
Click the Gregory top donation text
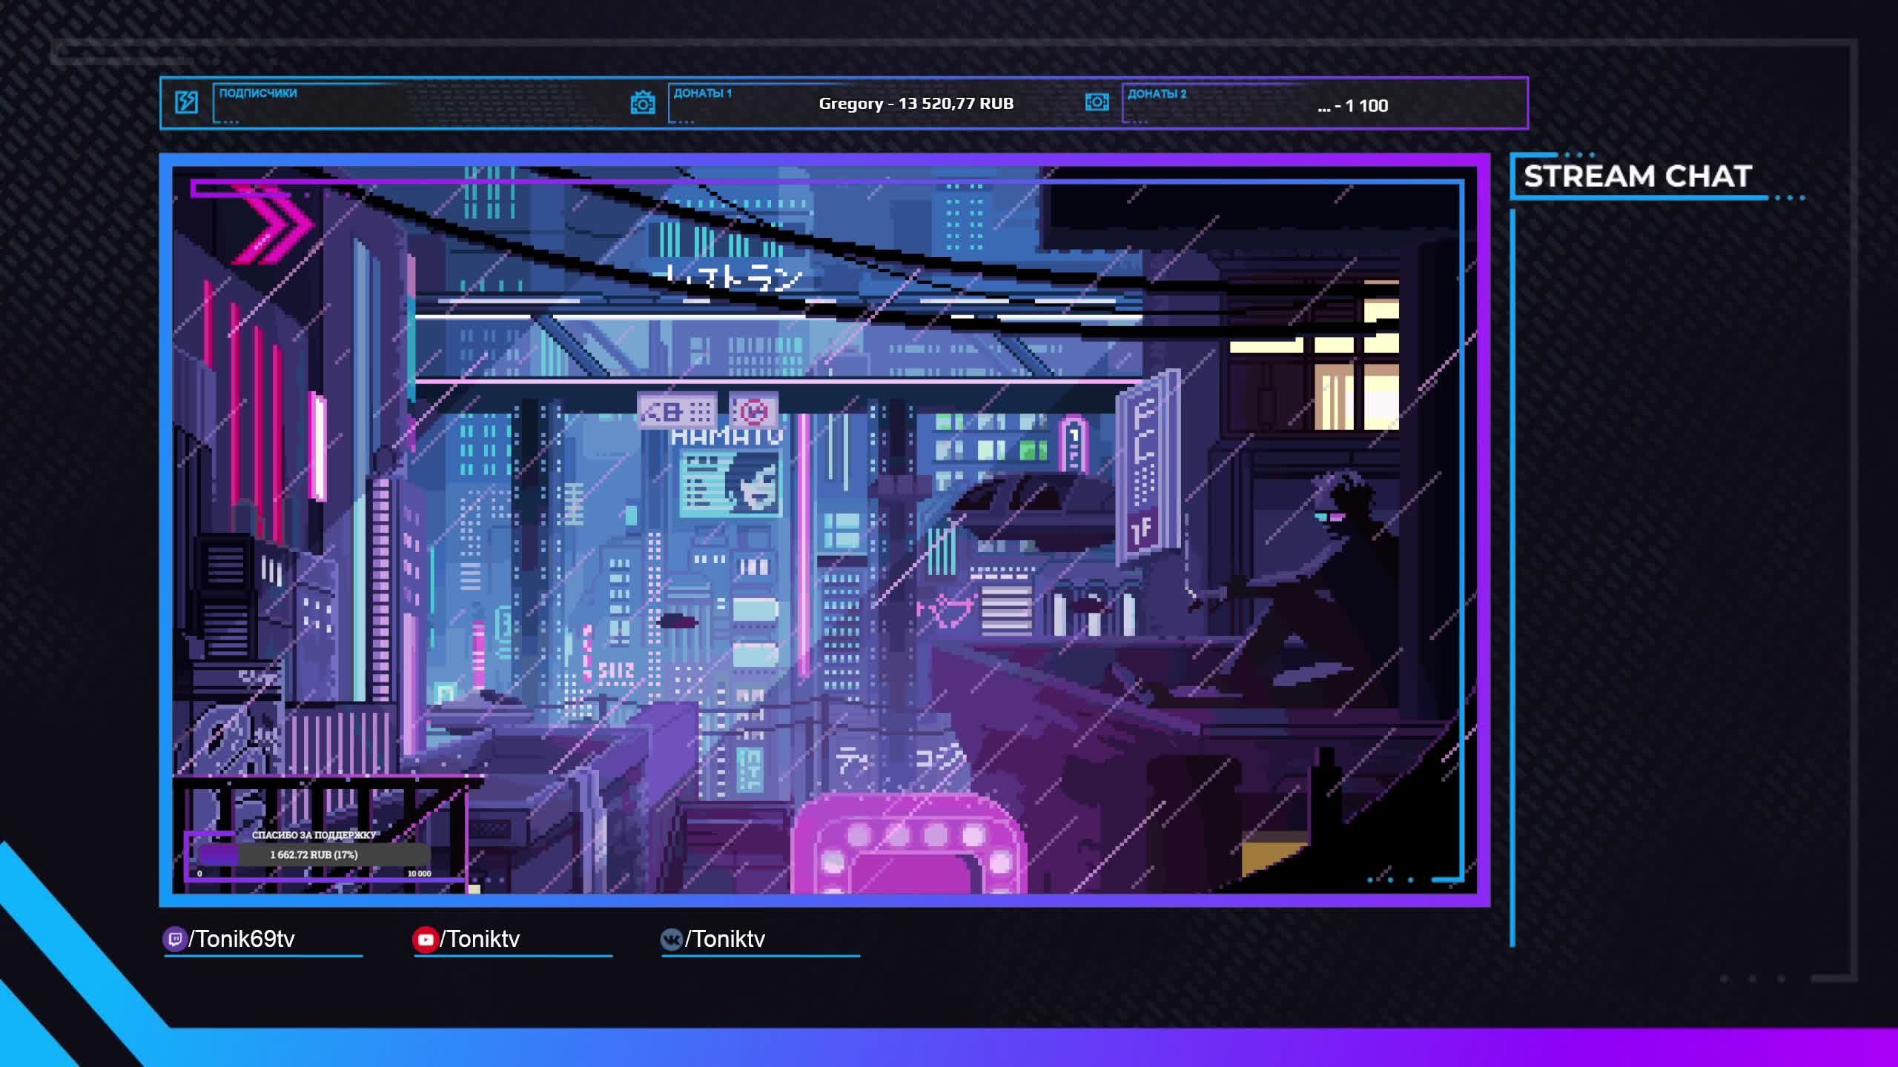point(916,104)
